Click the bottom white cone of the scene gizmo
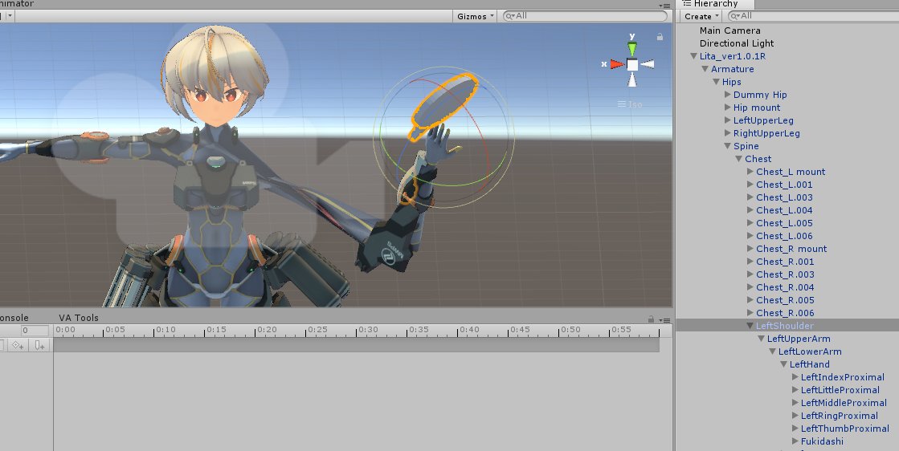 pos(631,79)
